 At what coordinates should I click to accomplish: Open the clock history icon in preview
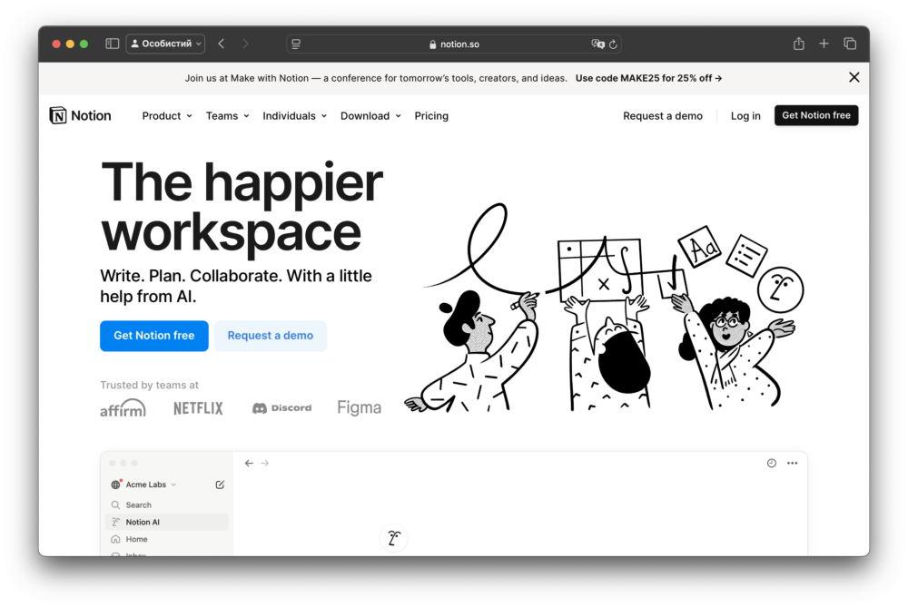pyautogui.click(x=771, y=463)
